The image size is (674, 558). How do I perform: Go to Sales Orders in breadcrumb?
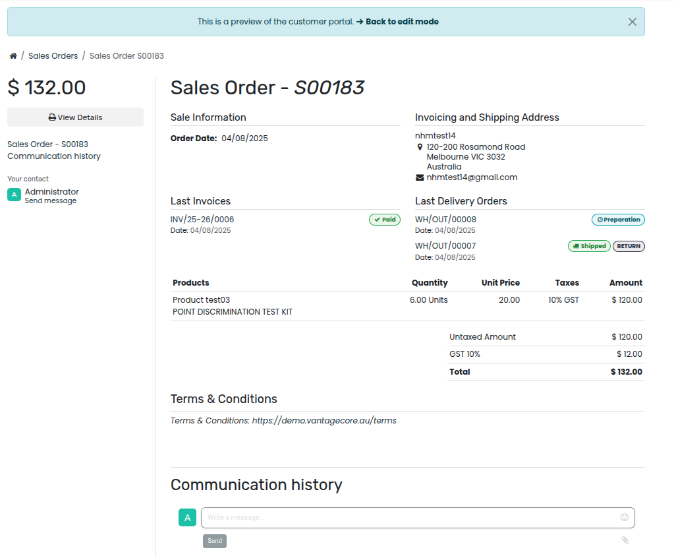point(53,56)
